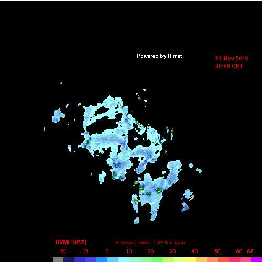This screenshot has height=262, width=262.
Task: Click the 65 maximum scale label
Action: click(250, 252)
